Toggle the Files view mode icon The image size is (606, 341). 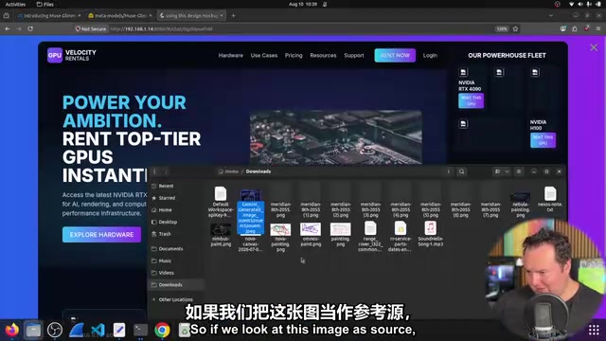click(498, 171)
